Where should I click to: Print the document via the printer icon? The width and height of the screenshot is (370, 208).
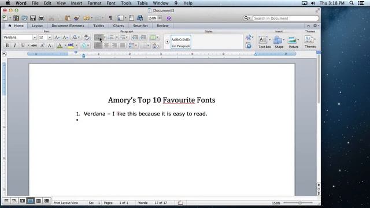click(41, 18)
